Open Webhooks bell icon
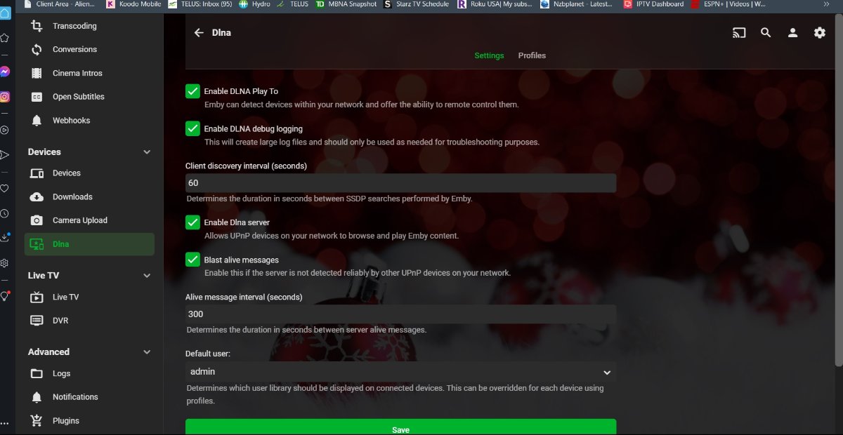 (37, 121)
